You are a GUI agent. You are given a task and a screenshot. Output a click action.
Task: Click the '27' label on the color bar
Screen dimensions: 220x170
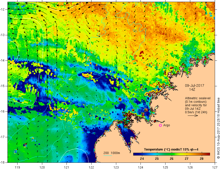tap(186, 159)
